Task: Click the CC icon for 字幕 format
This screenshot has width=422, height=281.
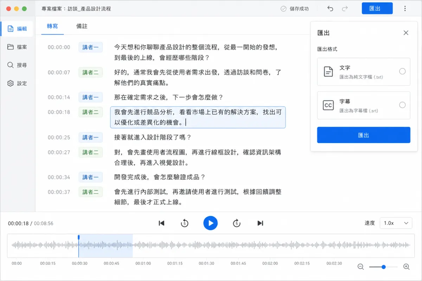Action: click(328, 105)
